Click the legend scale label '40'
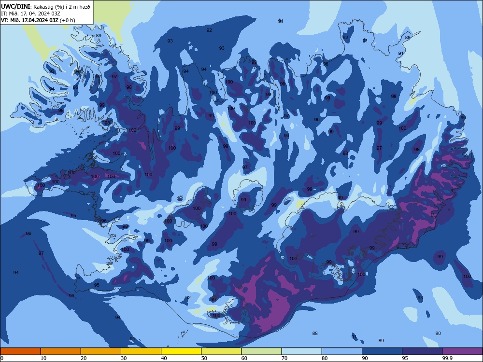The width and height of the screenshot is (483, 362). click(164, 358)
